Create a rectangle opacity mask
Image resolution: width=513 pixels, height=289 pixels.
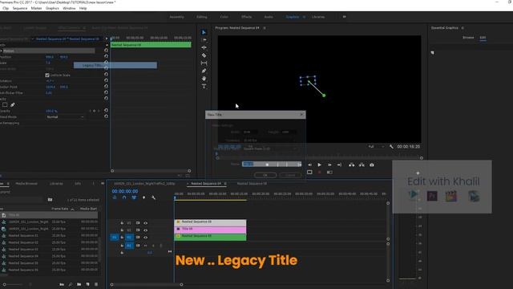tap(5, 105)
